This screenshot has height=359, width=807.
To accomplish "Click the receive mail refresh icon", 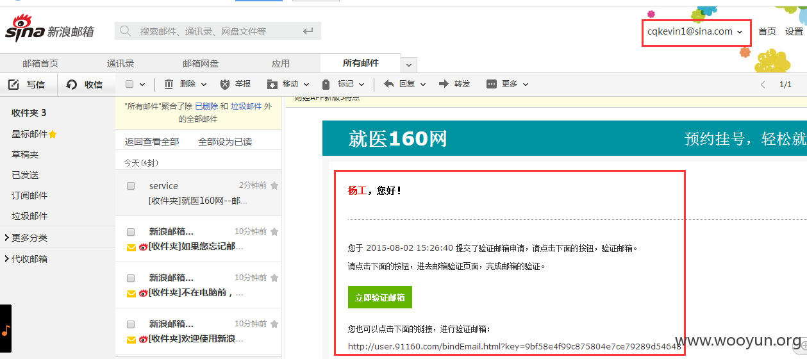I will click(72, 85).
